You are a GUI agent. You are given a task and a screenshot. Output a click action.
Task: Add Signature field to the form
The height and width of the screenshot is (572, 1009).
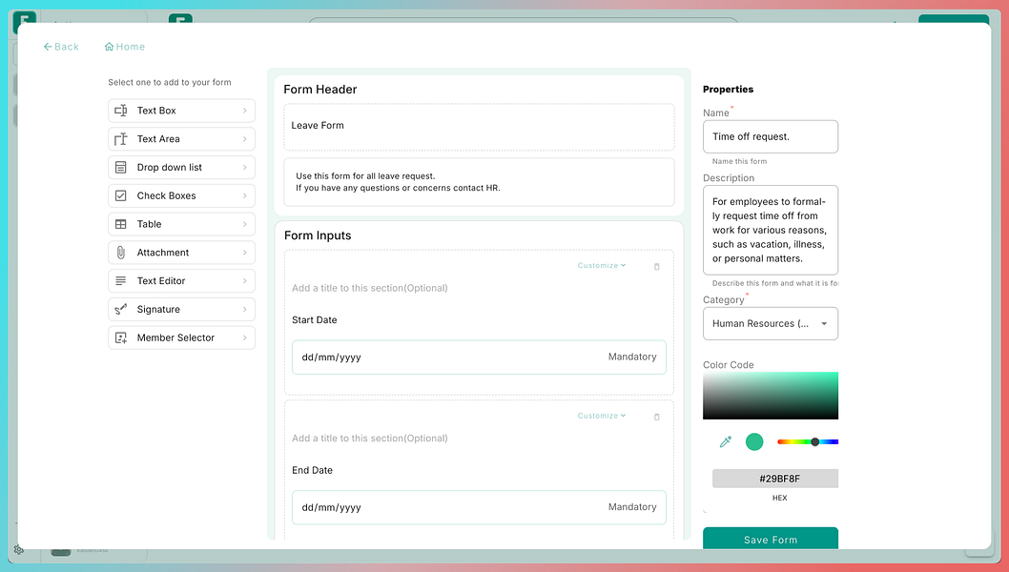181,309
